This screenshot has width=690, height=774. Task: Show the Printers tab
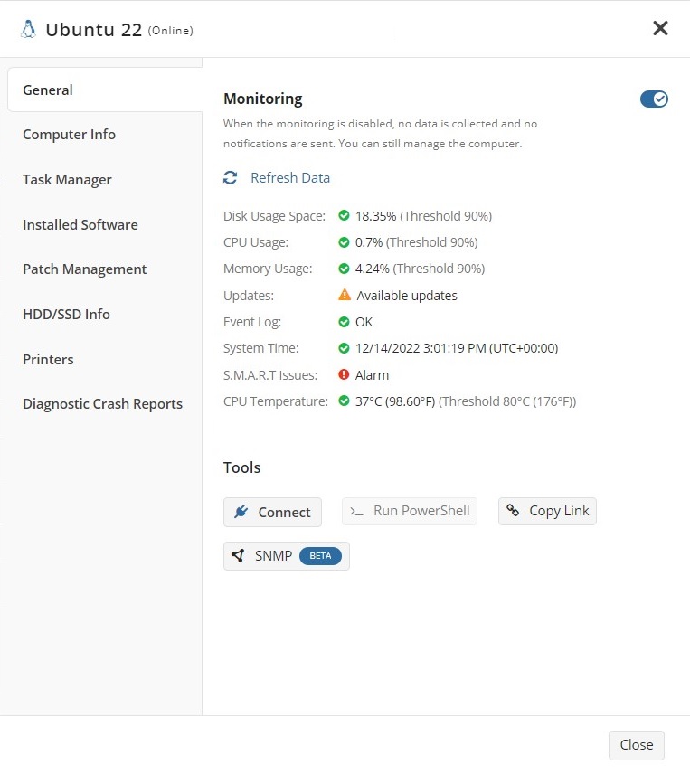48,359
